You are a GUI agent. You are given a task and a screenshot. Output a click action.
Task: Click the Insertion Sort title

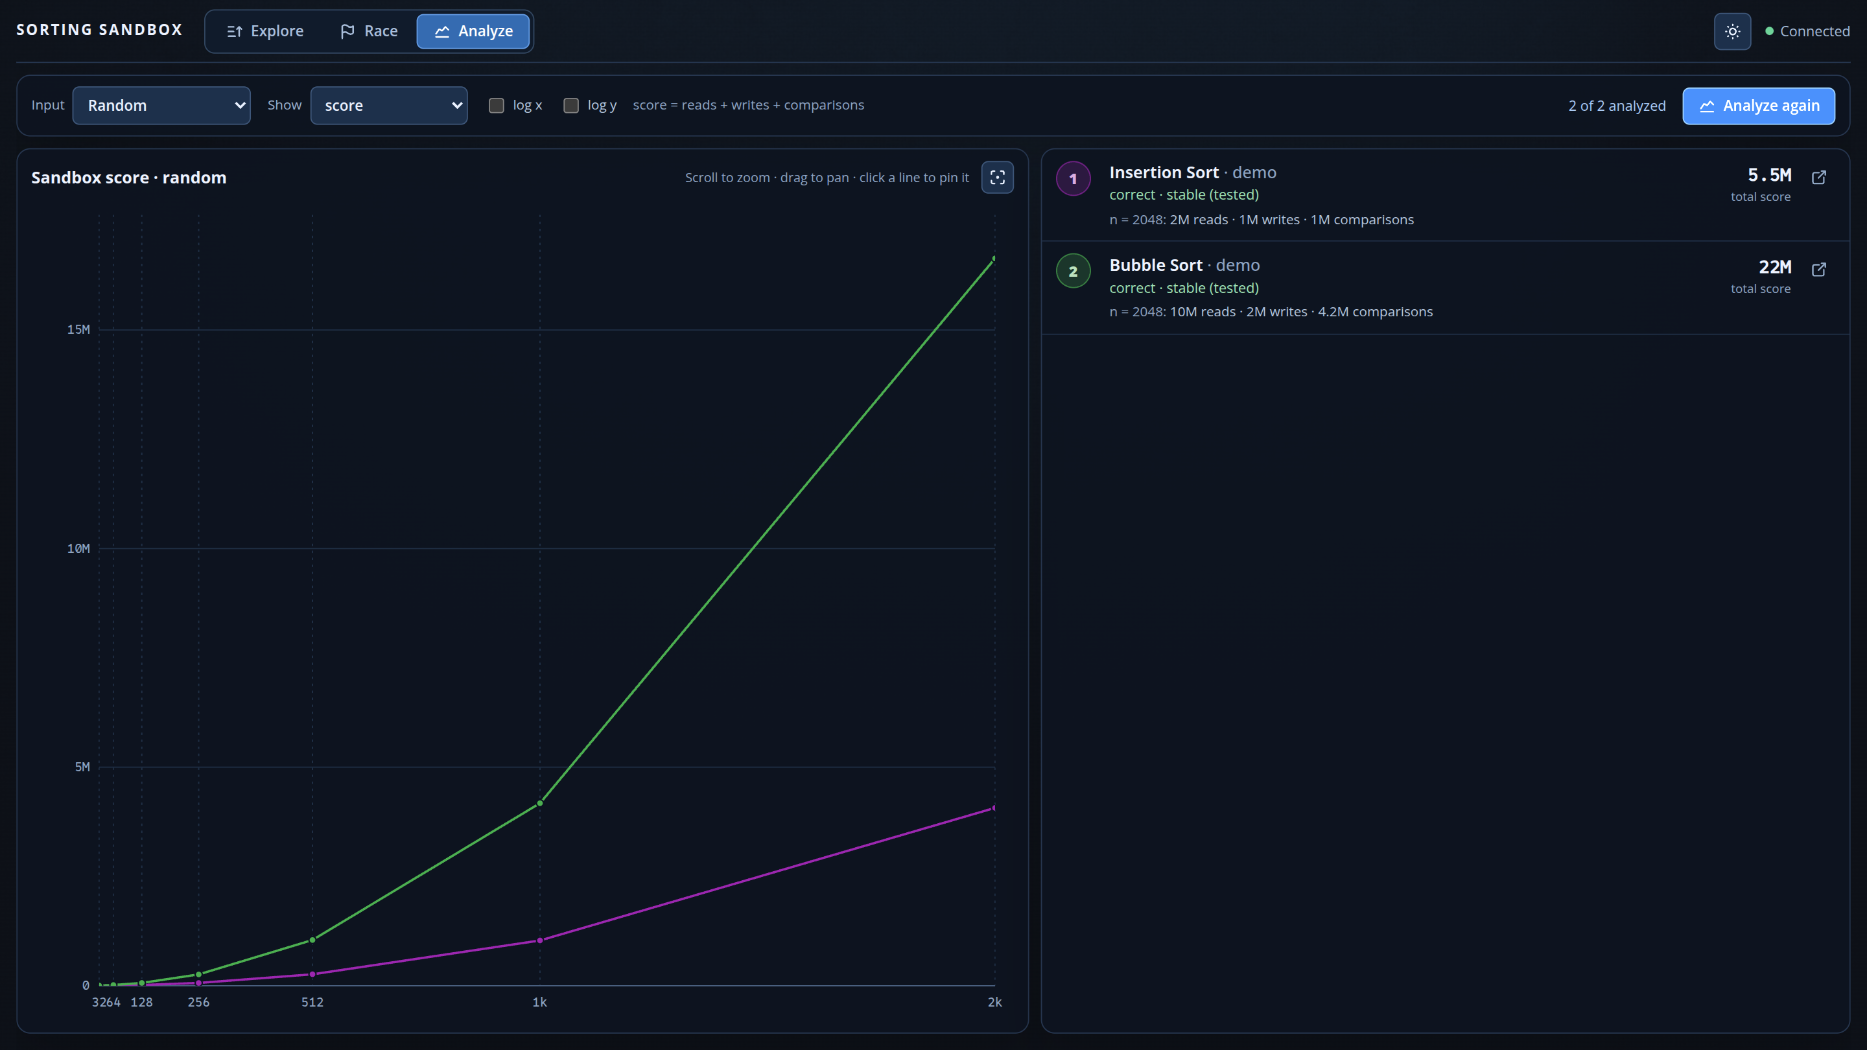pos(1164,172)
